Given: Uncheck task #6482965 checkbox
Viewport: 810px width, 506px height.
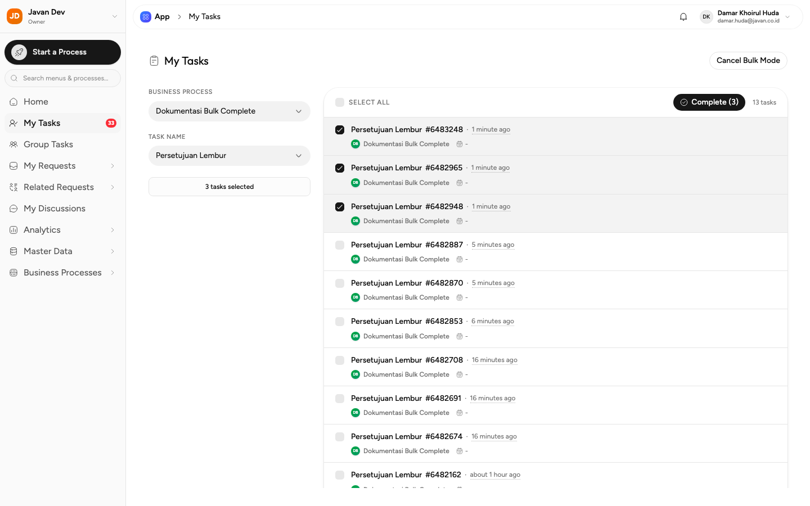Looking at the screenshot, I should [340, 168].
